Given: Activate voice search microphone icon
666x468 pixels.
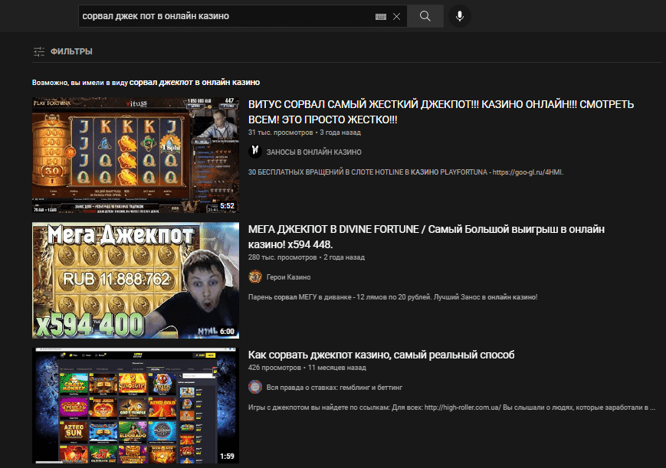Looking at the screenshot, I should 460,16.
